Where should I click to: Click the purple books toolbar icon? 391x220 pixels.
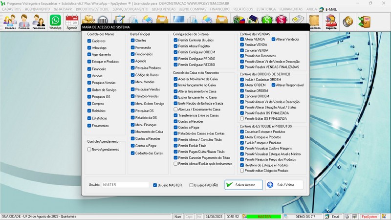[253, 20]
